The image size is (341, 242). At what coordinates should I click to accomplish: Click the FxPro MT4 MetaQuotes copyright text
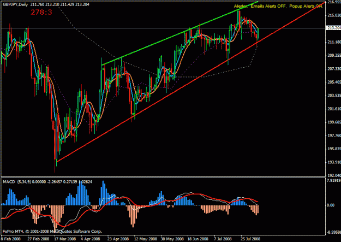pyautogui.click(x=52, y=231)
